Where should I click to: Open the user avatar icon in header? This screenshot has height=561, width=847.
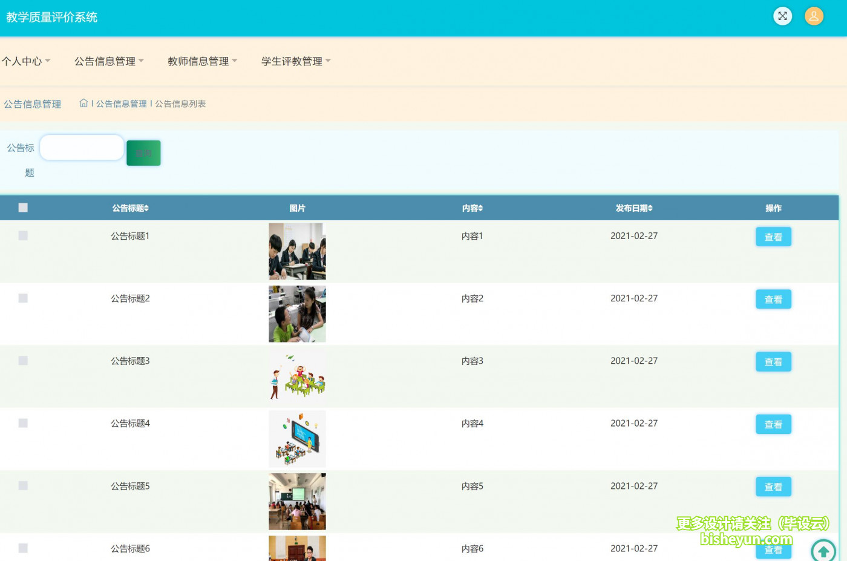[x=814, y=16]
